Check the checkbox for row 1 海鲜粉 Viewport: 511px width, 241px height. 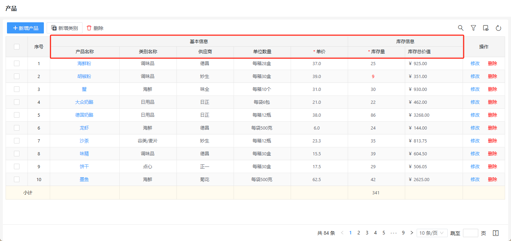click(17, 63)
